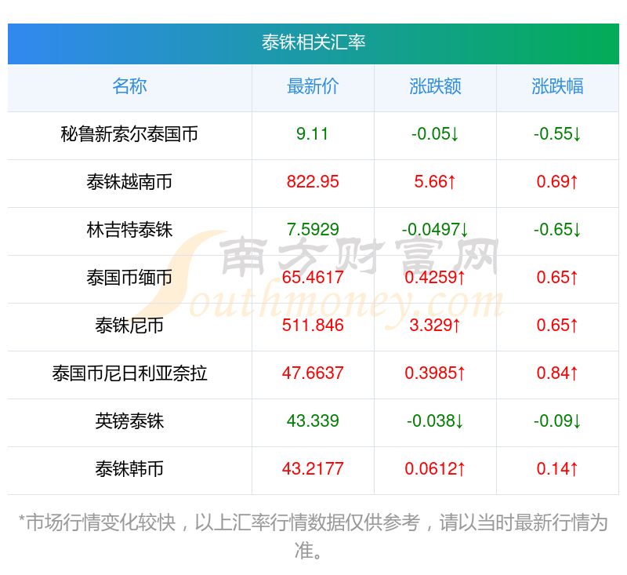Screen dimensions: 627x575
Task: Click the change amount -0.0497↓
Action: (435, 229)
